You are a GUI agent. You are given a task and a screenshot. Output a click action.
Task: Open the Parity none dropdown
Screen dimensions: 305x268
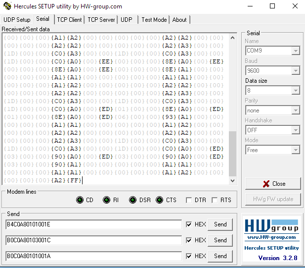(x=296, y=110)
